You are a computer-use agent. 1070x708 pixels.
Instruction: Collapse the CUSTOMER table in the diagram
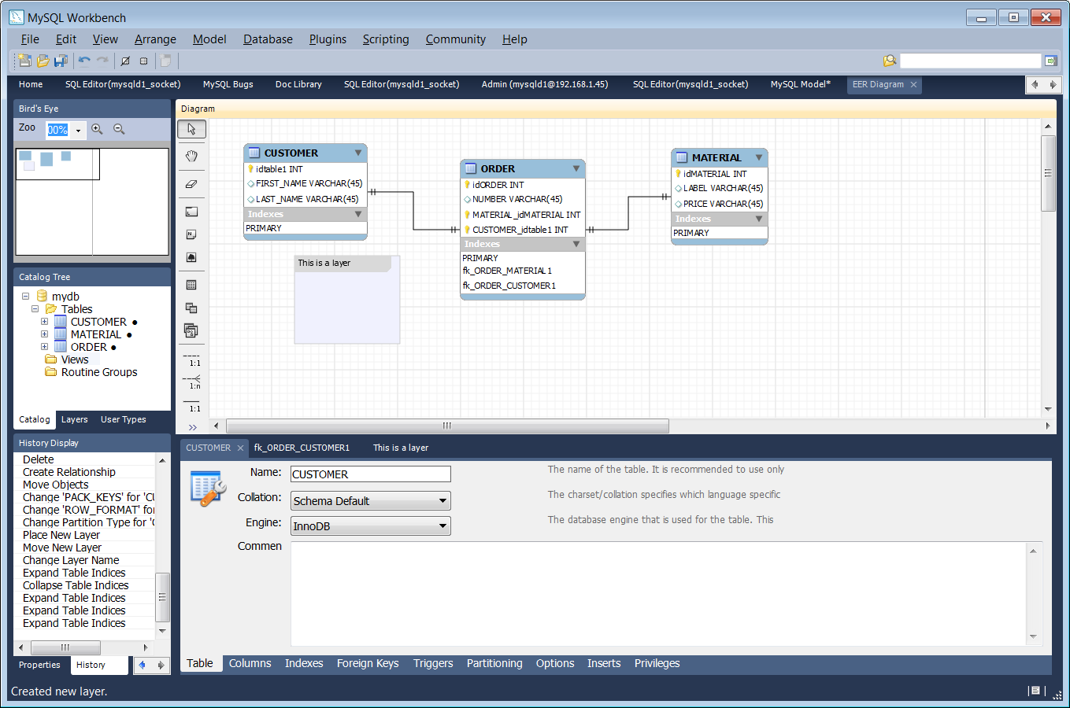[358, 153]
